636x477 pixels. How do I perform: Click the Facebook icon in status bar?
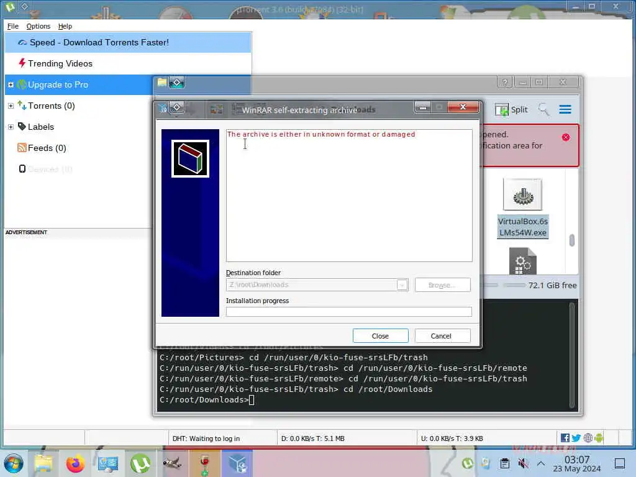(565, 438)
